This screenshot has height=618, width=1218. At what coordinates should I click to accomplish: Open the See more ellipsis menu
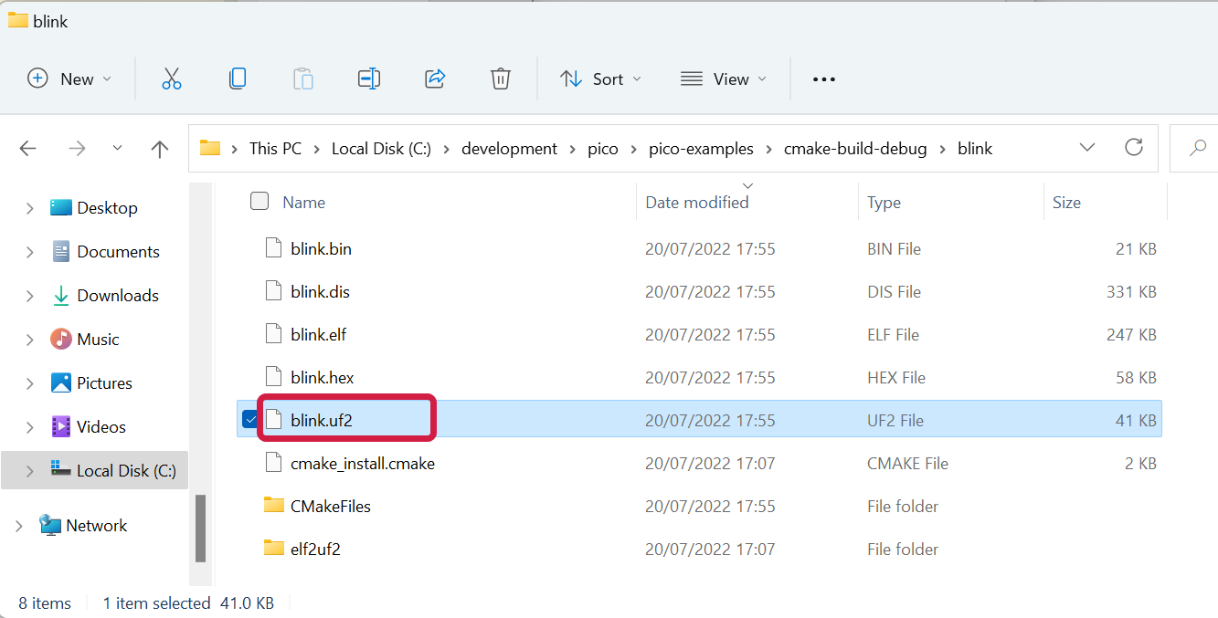pos(824,79)
